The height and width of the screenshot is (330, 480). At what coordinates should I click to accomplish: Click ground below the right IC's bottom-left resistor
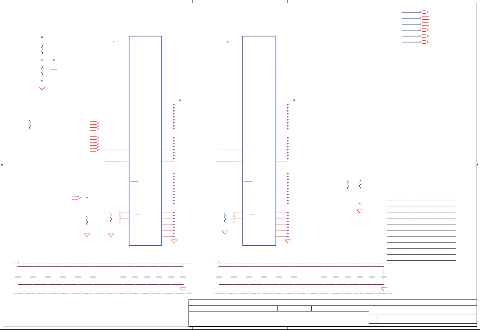225,232
